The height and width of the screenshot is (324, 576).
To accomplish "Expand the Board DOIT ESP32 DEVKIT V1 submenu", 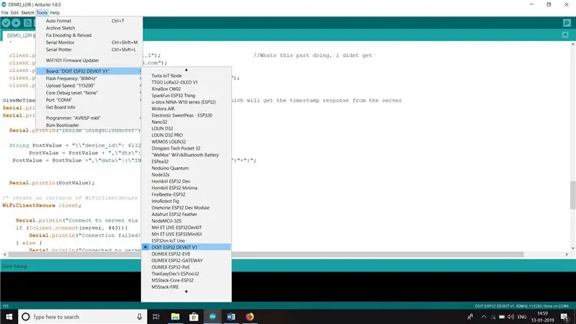I will [x=89, y=71].
